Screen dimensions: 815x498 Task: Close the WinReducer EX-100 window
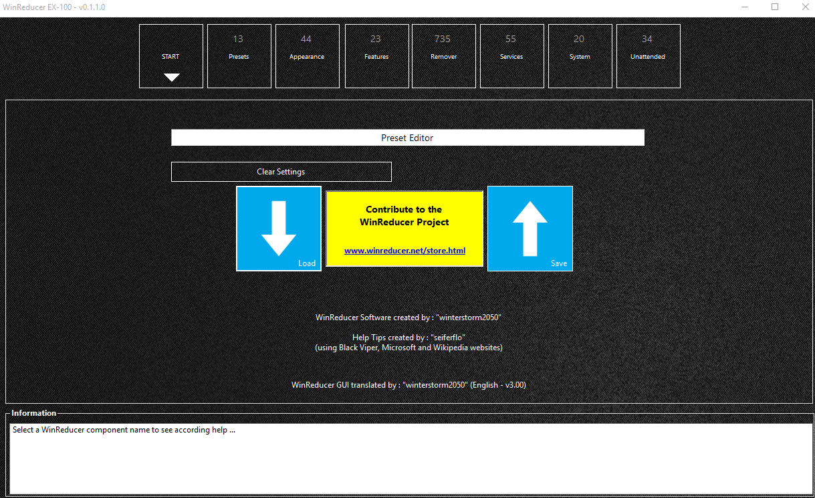(x=804, y=7)
